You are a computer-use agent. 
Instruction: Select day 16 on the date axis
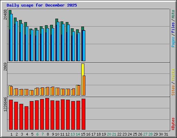(x=88, y=134)
